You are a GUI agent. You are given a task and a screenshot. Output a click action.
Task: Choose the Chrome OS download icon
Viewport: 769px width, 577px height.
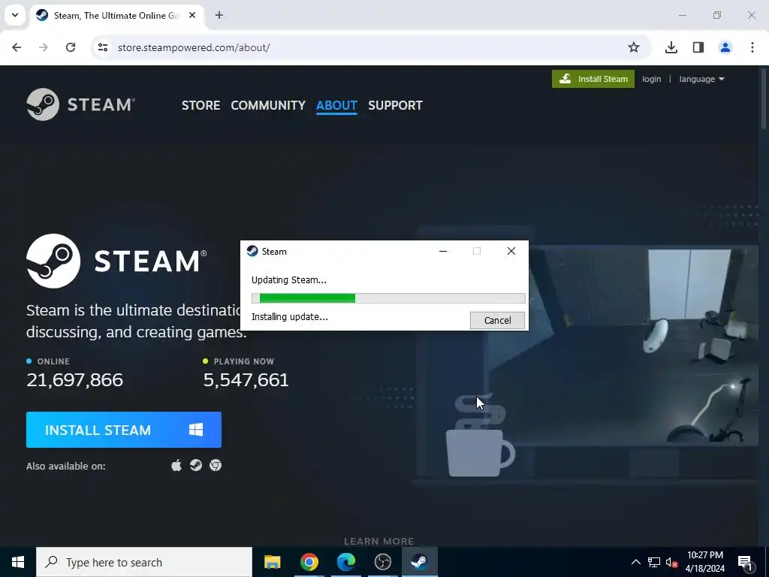216,465
